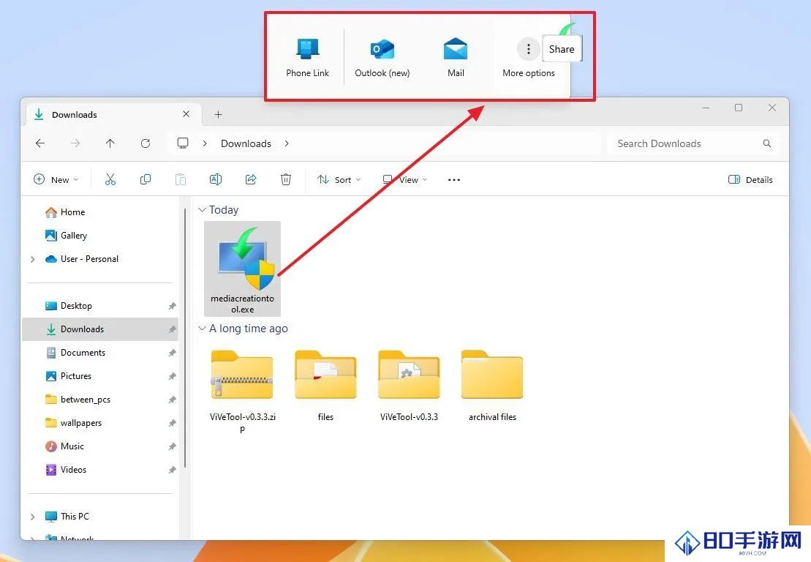Unpin Music using its pin icon
This screenshot has height=562, width=811.
point(173,446)
